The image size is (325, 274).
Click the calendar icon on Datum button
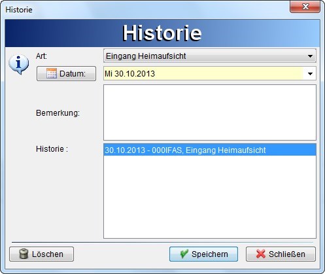tap(52, 73)
